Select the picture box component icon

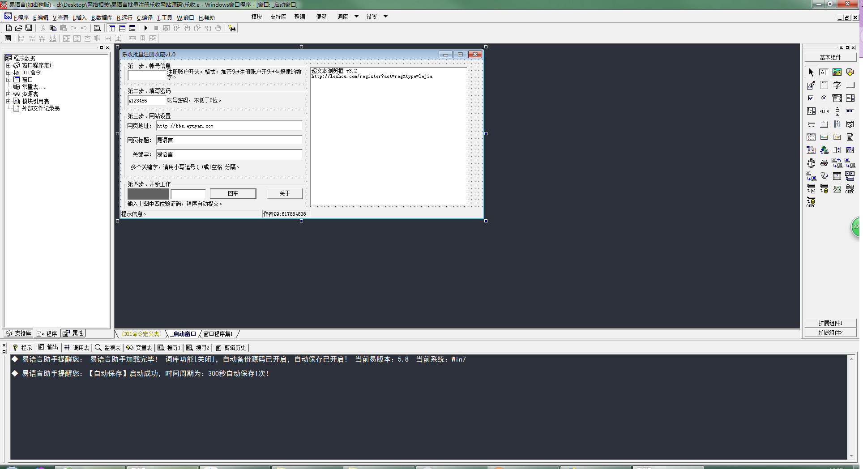tap(837, 72)
